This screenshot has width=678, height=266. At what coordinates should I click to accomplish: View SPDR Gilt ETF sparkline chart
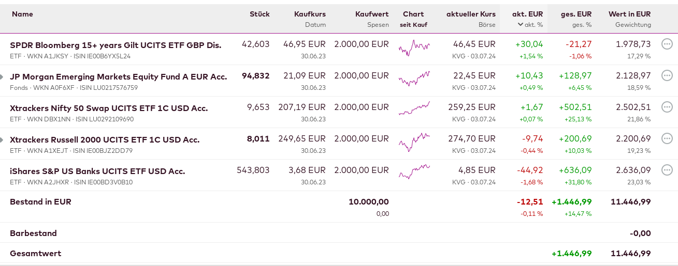pyautogui.click(x=414, y=48)
